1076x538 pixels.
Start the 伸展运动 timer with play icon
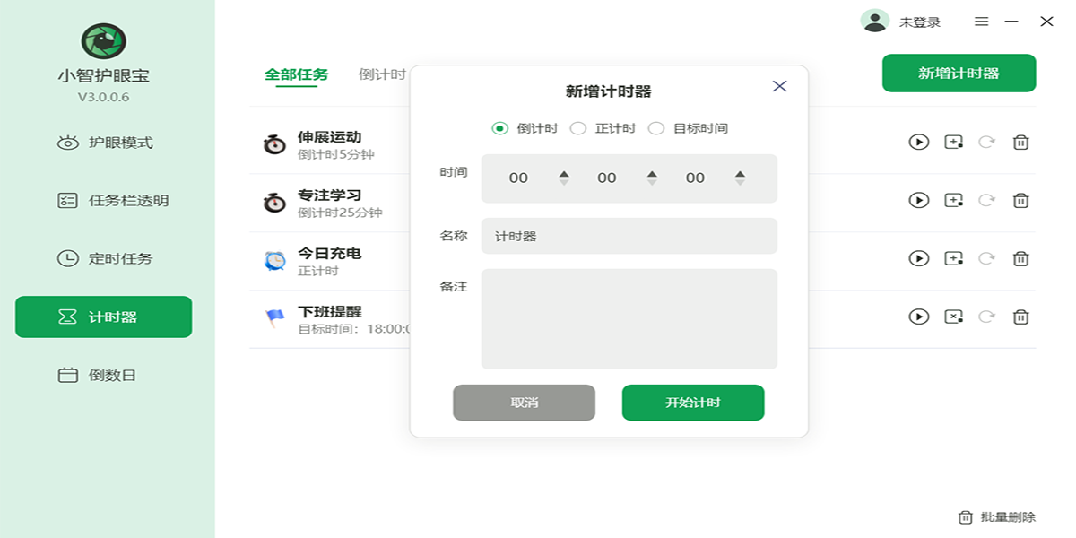tap(919, 142)
